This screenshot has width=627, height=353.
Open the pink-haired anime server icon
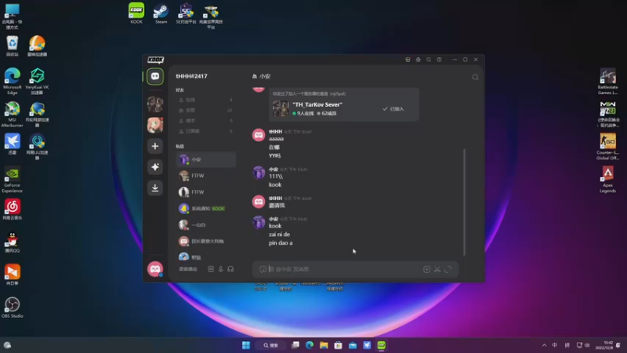coord(155,126)
